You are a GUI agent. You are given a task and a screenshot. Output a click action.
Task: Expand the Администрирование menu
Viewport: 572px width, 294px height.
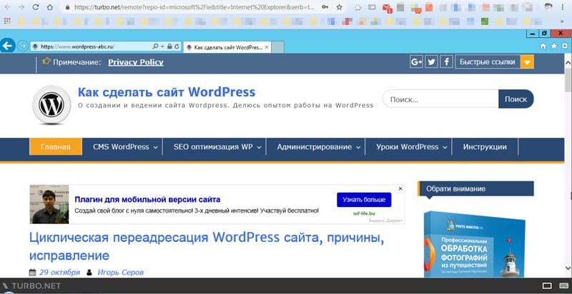(358, 148)
